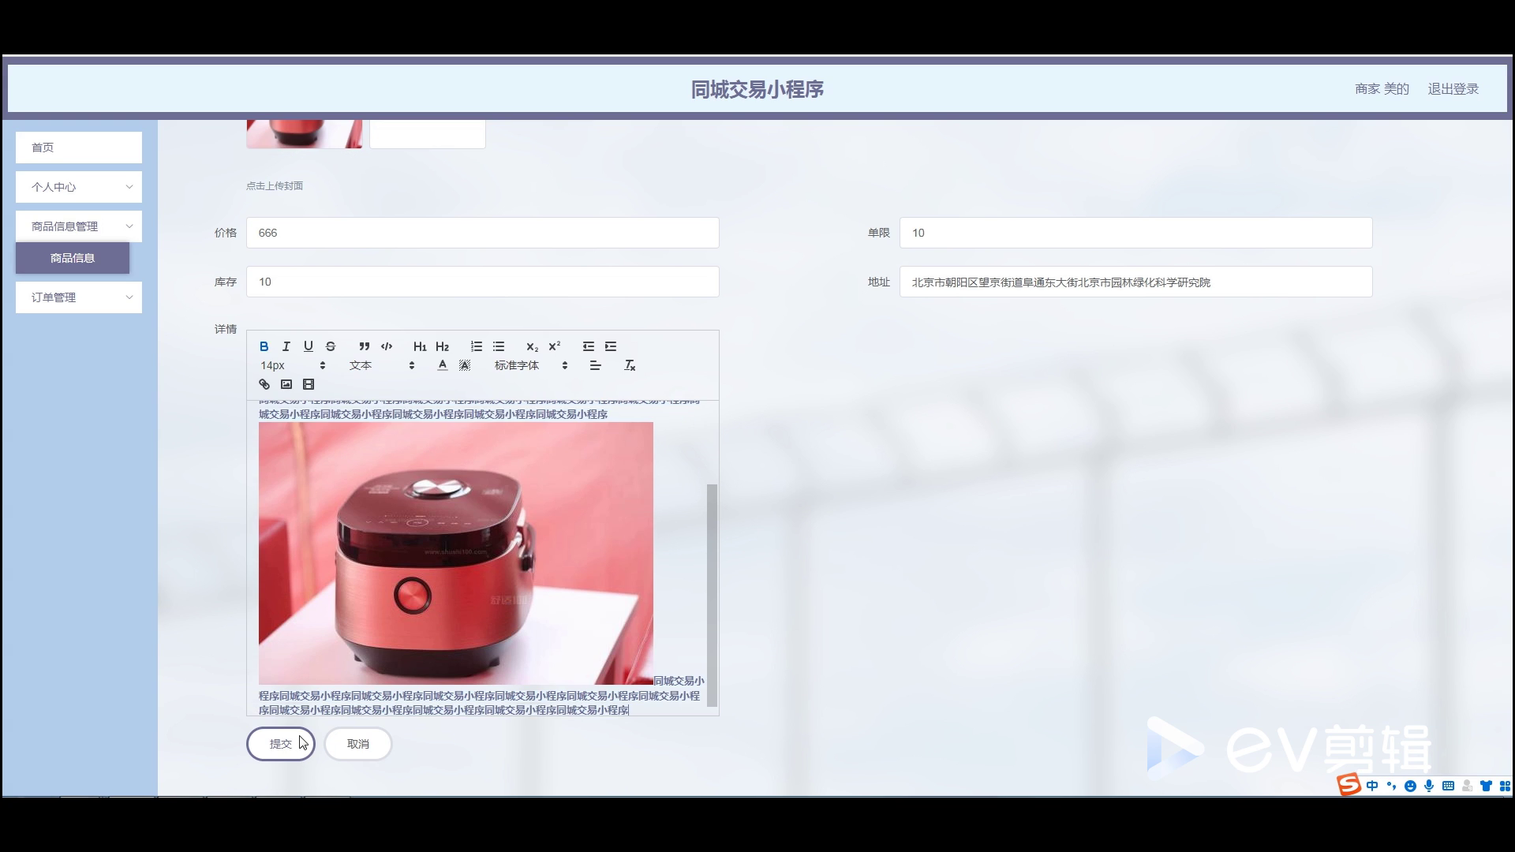Screen dimensions: 1515x852
Task: Click the rice cooker image in editor
Action: click(456, 553)
